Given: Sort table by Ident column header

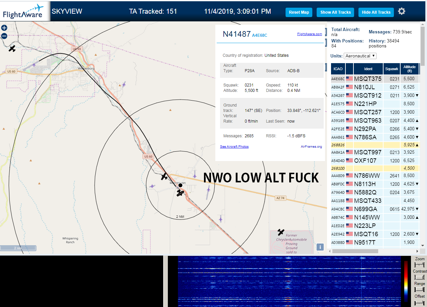Looking at the screenshot, I should coord(368,69).
